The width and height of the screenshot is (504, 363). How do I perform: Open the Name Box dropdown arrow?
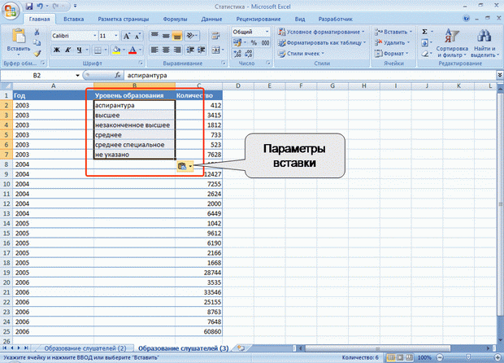[x=77, y=76]
